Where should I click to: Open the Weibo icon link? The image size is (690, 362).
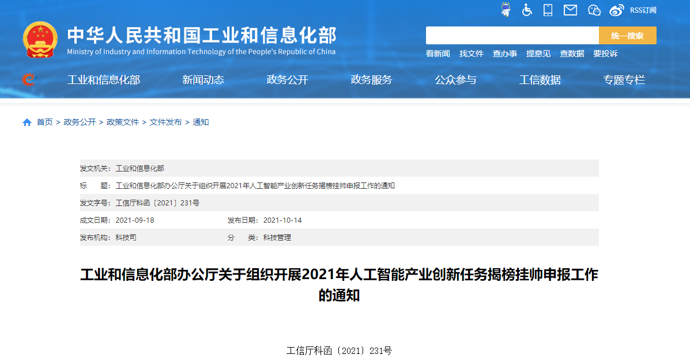click(x=617, y=10)
